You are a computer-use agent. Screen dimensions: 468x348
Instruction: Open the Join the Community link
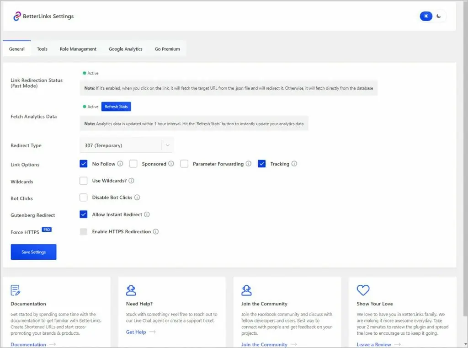[x=264, y=344]
